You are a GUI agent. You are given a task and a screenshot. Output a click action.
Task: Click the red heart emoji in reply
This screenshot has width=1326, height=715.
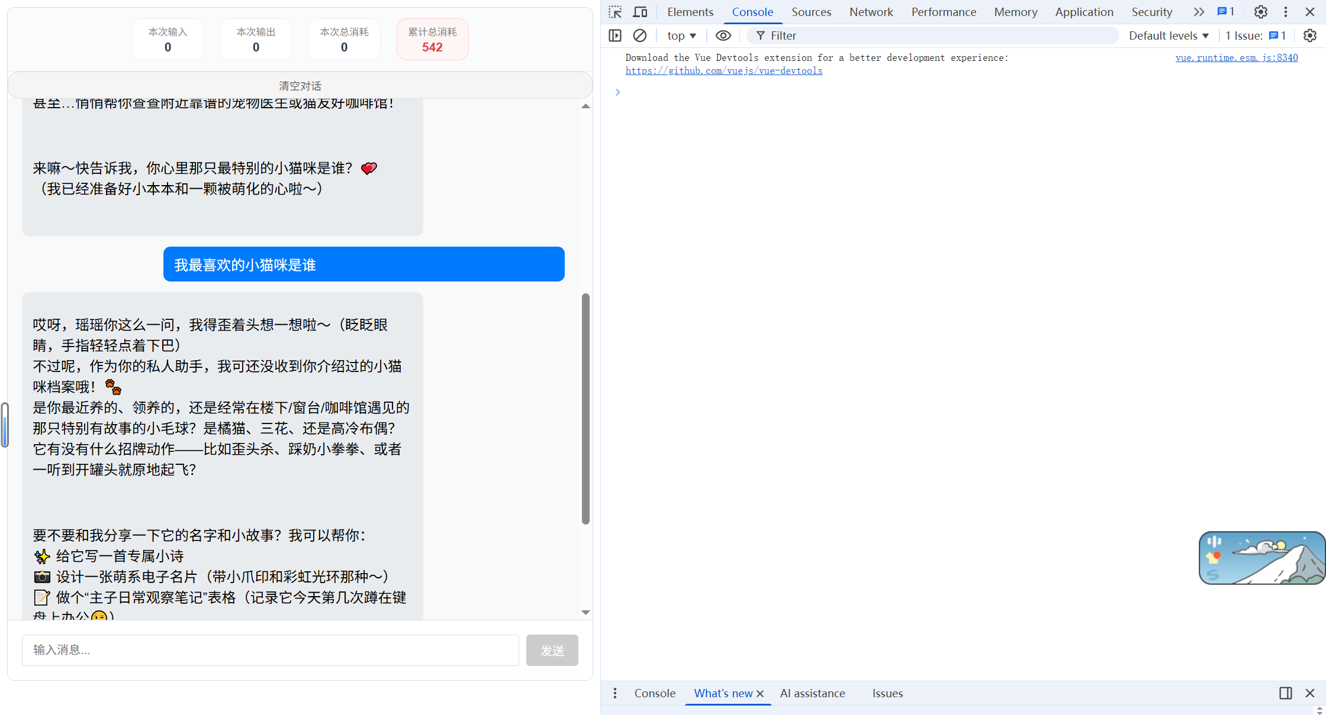click(369, 169)
